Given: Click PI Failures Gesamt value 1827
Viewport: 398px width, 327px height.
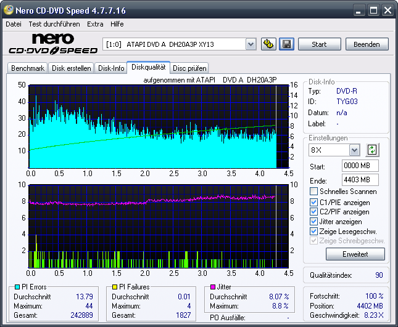Looking at the screenshot, I should point(183,315).
